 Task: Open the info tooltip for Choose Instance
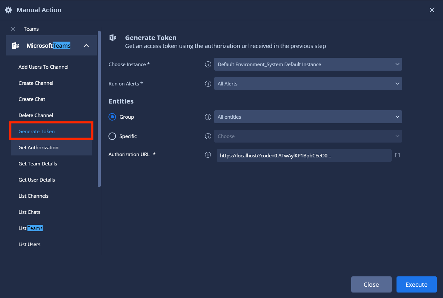pos(208,64)
